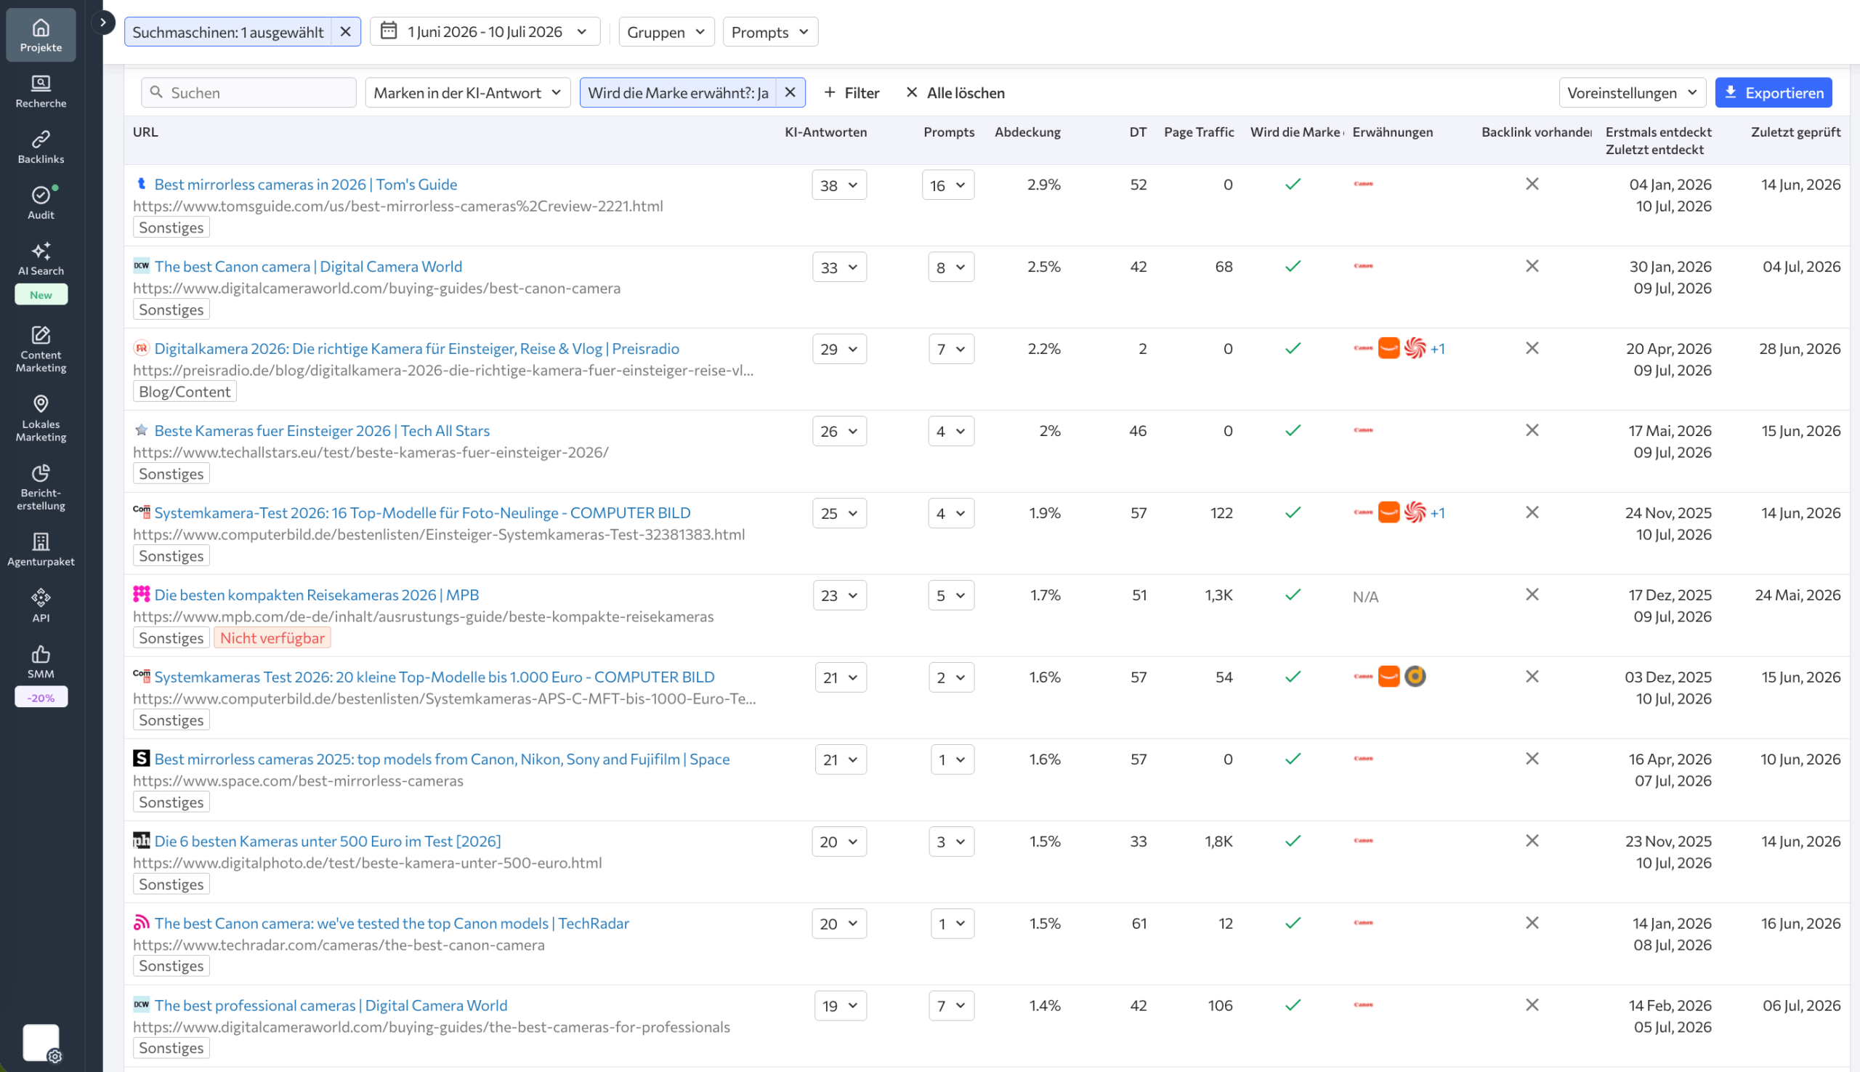The width and height of the screenshot is (1860, 1072).
Task: Click the +1 mentions in Preisradio row
Action: click(1438, 349)
